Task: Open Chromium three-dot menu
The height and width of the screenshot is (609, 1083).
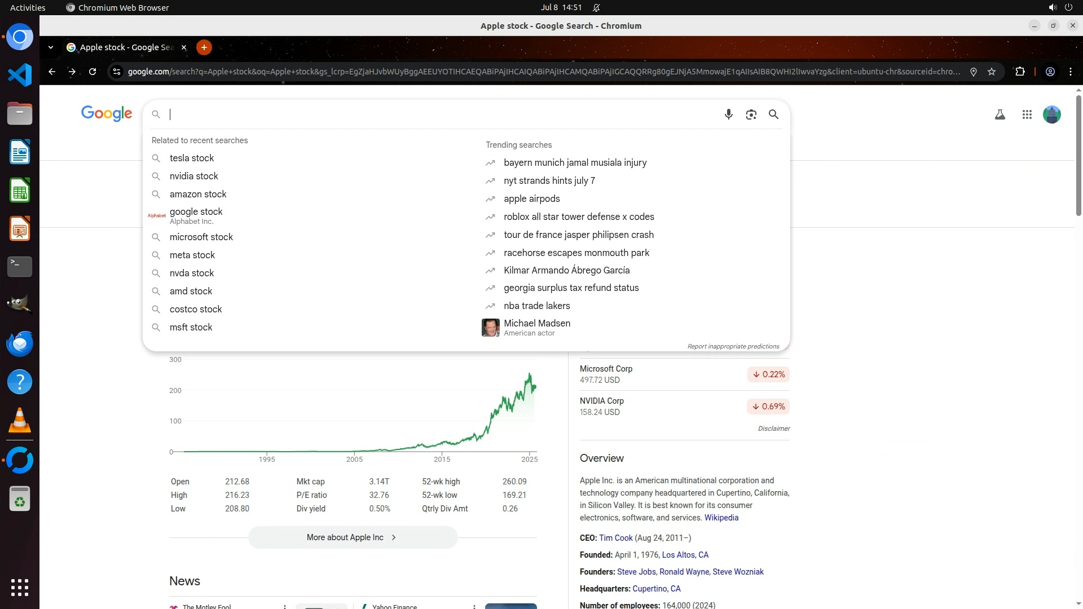Action: pyautogui.click(x=1071, y=72)
